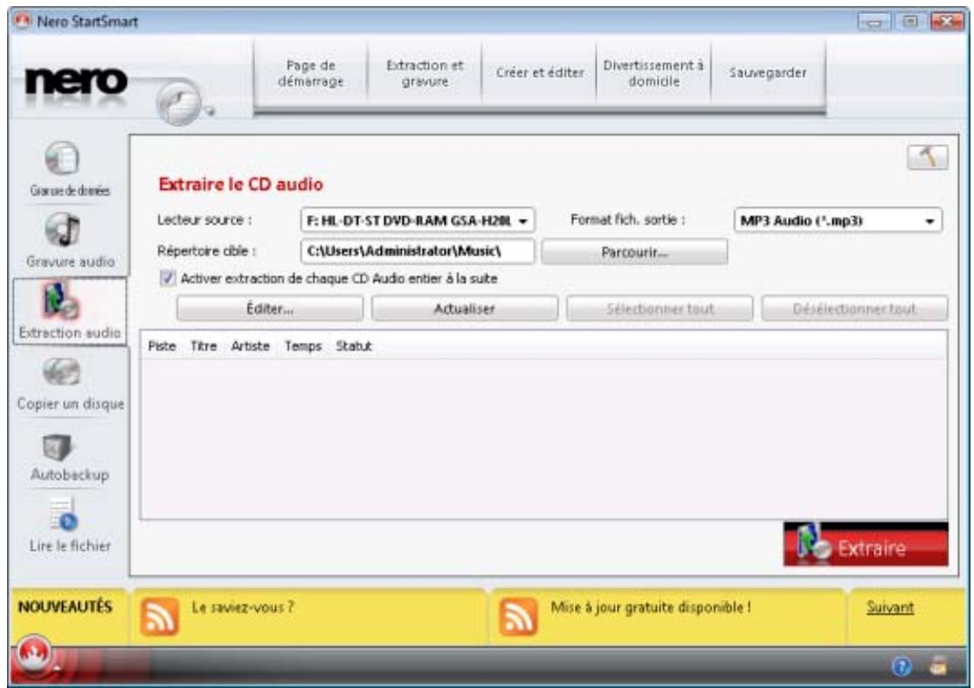Click the Sélectionner tout button

660,309
